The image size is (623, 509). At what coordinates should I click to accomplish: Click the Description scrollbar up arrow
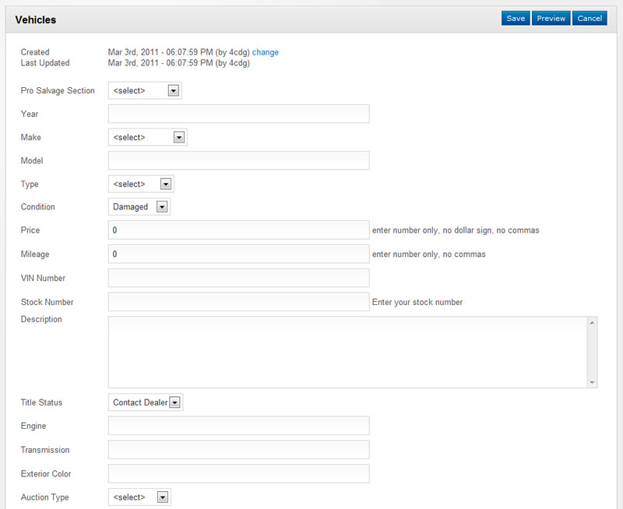coord(593,322)
